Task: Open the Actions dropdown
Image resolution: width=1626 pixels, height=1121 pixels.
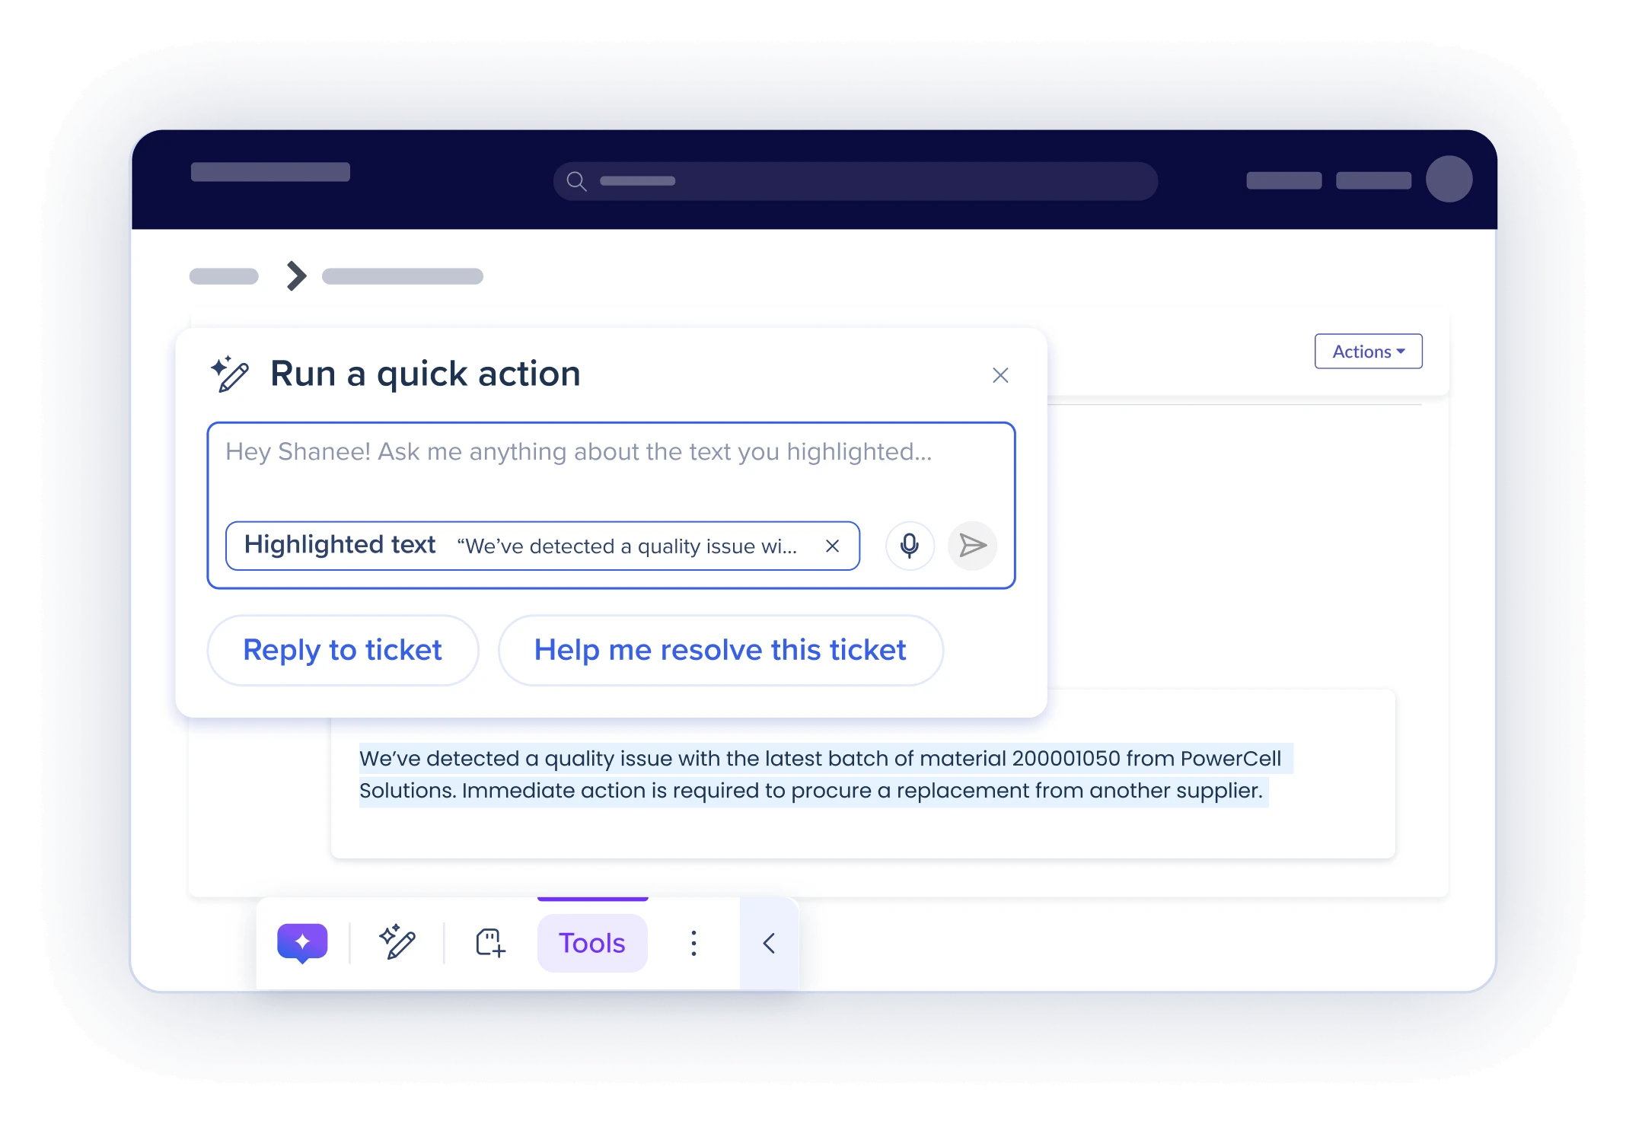Action: pos(1368,351)
